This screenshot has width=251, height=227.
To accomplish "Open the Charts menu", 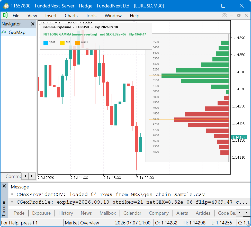I will (x=71, y=16).
